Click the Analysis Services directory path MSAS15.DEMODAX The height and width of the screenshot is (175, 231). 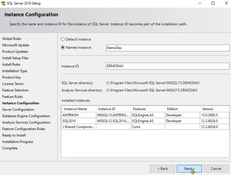[152, 90]
